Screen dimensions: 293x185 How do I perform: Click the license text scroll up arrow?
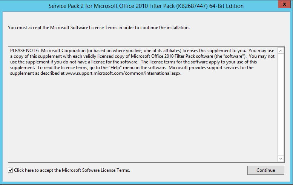[281, 51]
